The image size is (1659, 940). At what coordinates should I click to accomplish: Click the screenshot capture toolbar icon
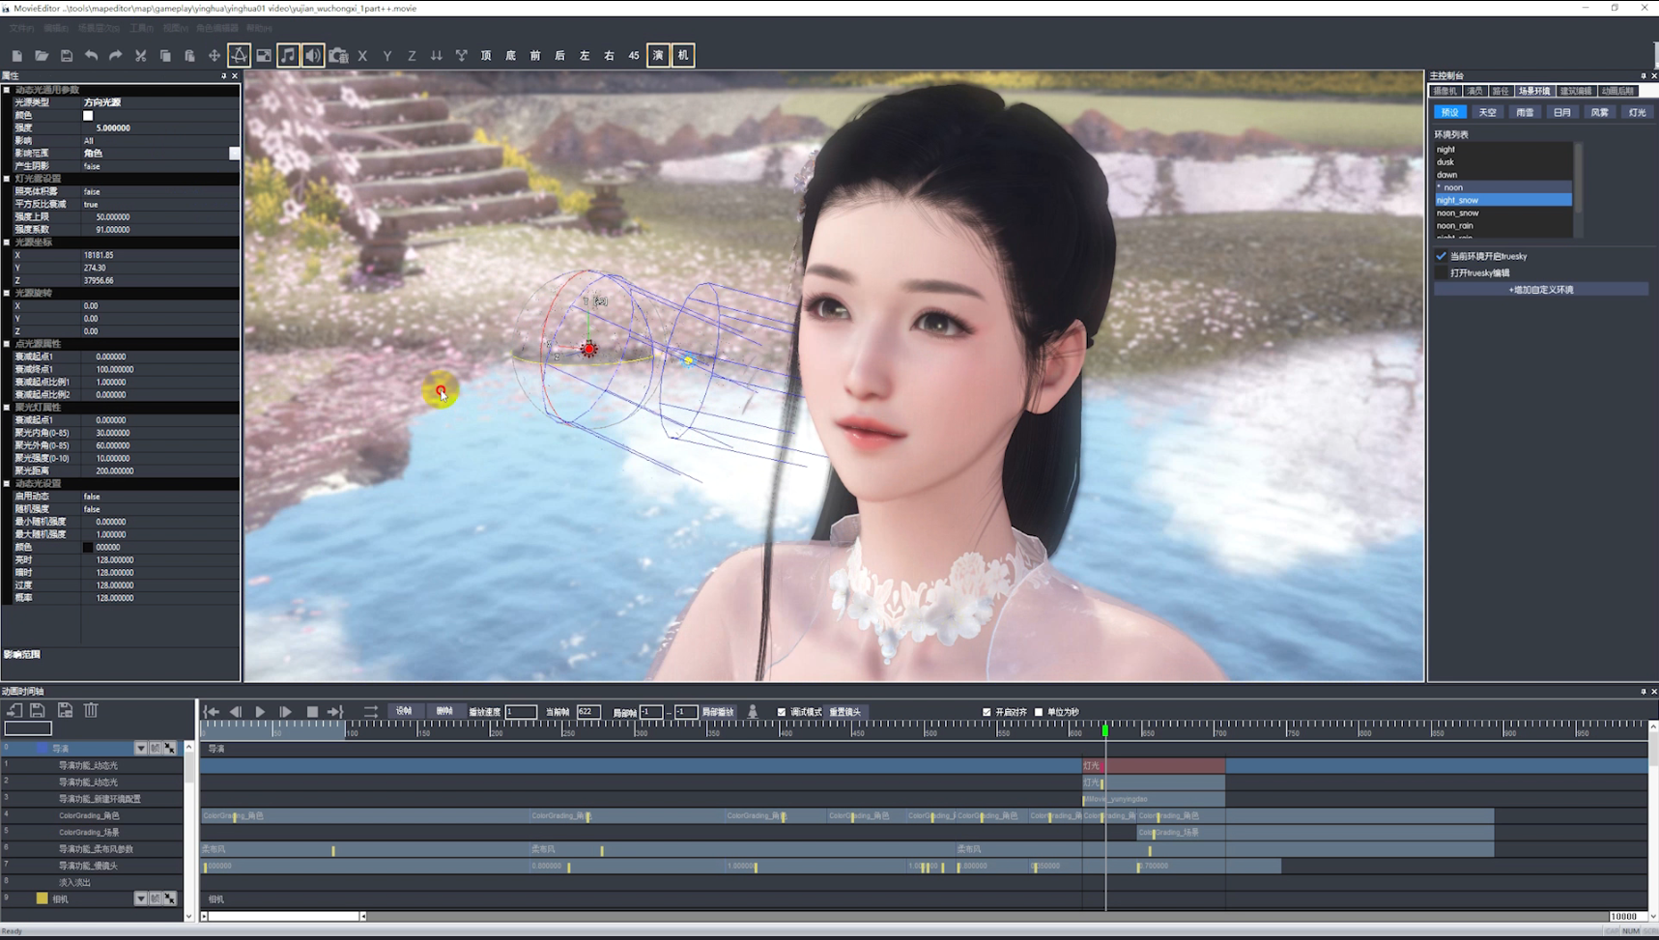click(338, 55)
